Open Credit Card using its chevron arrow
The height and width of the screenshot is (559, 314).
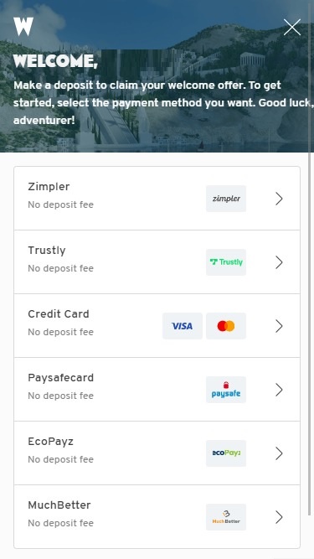[x=279, y=326]
